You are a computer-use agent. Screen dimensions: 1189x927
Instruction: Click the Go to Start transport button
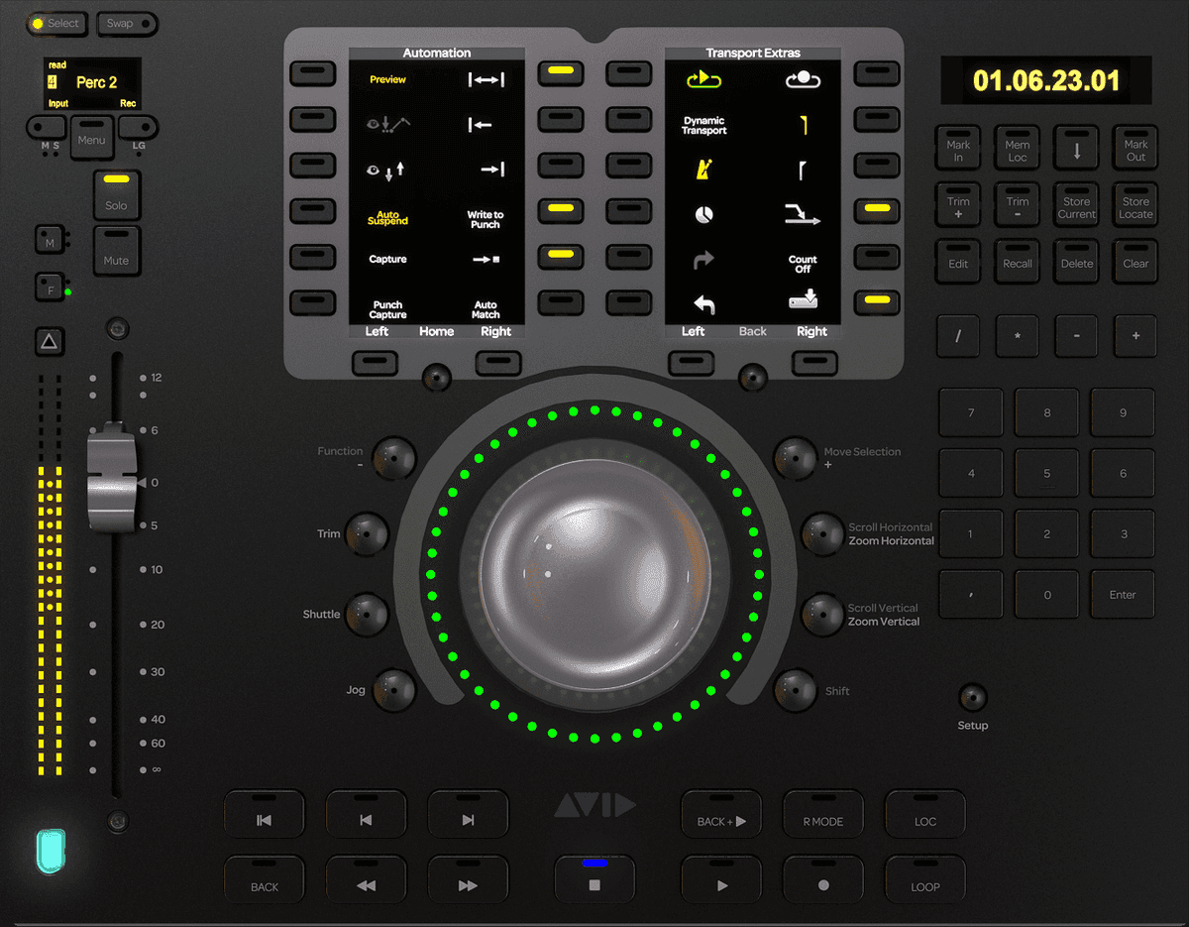tap(265, 819)
